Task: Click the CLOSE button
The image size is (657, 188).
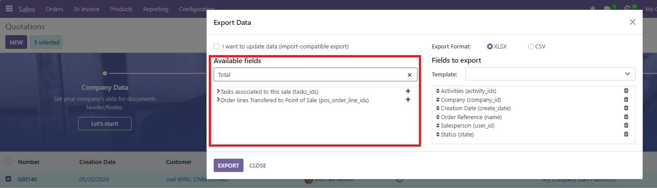Action: point(257,165)
